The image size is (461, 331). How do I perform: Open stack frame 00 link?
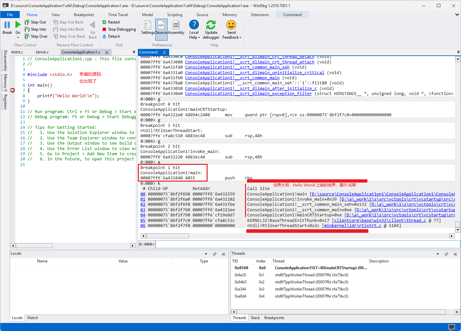pyautogui.click(x=143, y=194)
